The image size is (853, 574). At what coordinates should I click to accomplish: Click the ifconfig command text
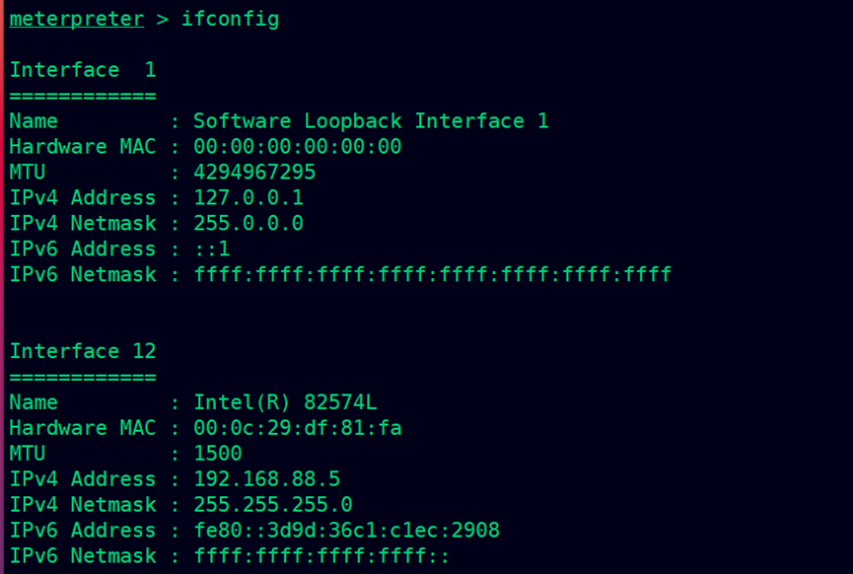point(230,20)
